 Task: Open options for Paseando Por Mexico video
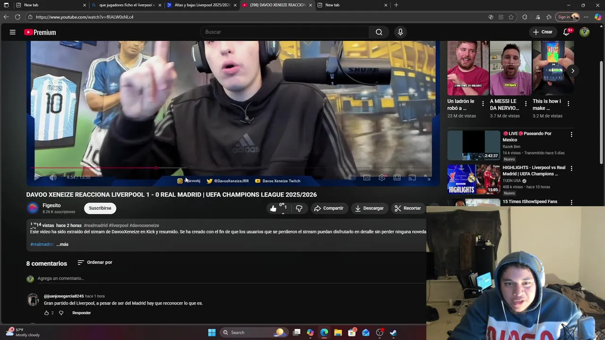(571, 135)
